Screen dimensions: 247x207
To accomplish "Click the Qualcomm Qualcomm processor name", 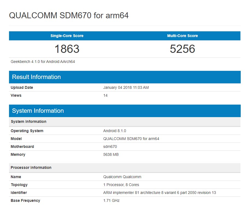I will click(122, 177).
